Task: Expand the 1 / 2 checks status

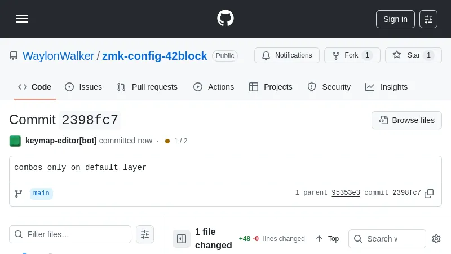Action: pos(180,141)
